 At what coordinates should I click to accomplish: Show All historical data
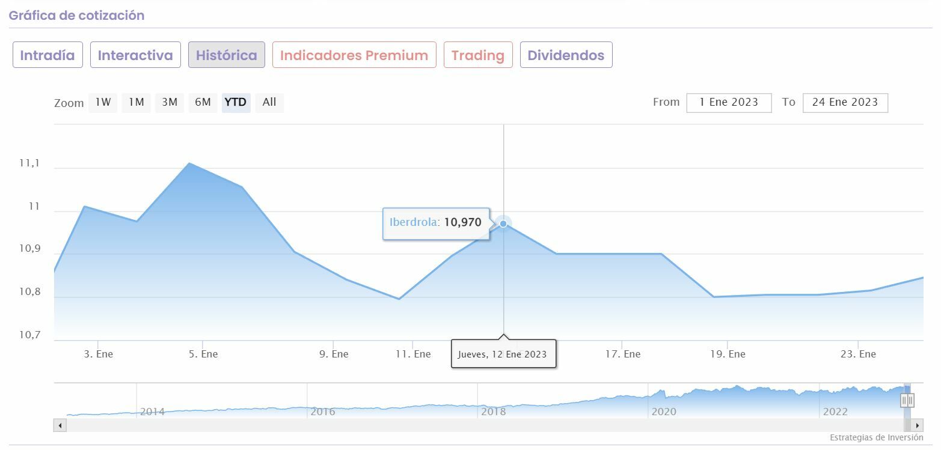click(x=269, y=102)
